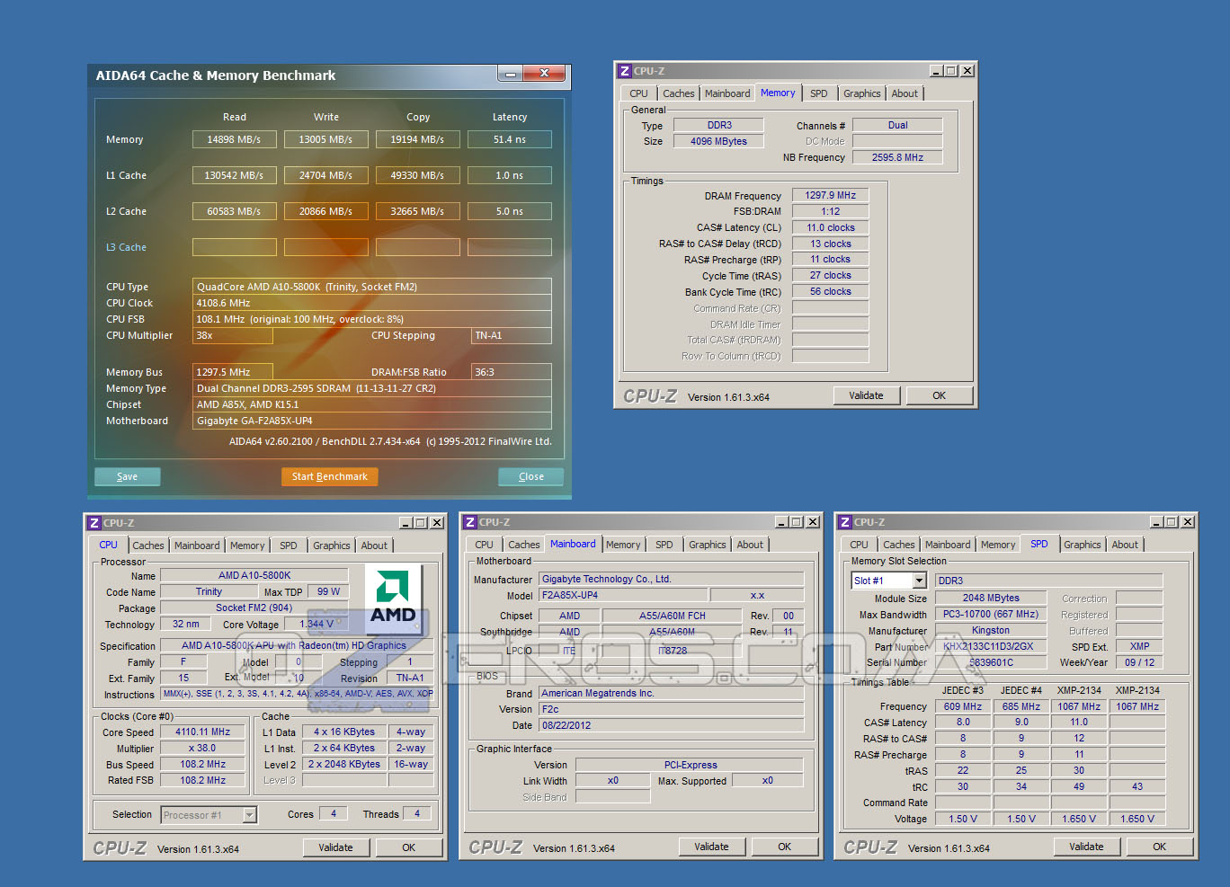The height and width of the screenshot is (887, 1230).
Task: Click Validate in CPU-Z CPU window
Action: coord(336,847)
